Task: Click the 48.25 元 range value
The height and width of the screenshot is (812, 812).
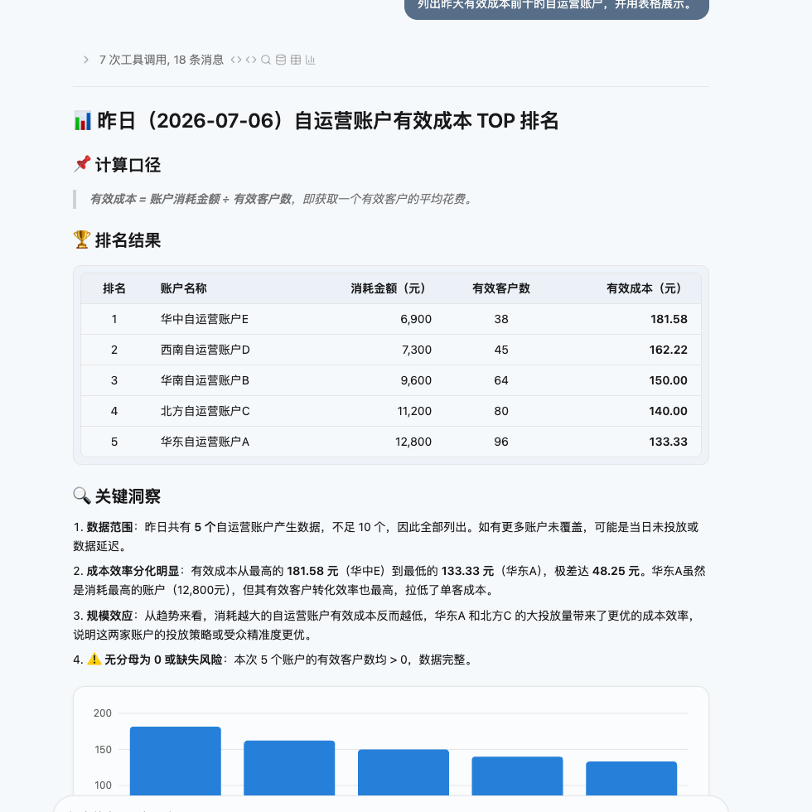Action: [x=616, y=571]
